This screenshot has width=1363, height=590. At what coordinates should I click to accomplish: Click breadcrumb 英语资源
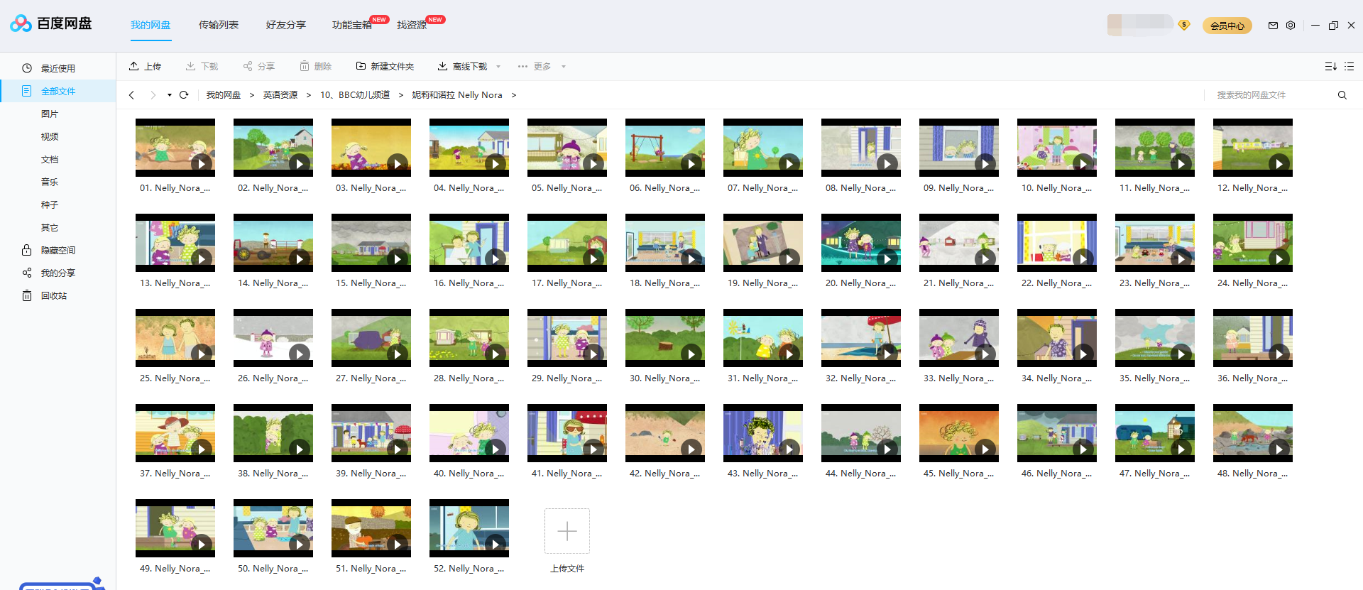[280, 94]
